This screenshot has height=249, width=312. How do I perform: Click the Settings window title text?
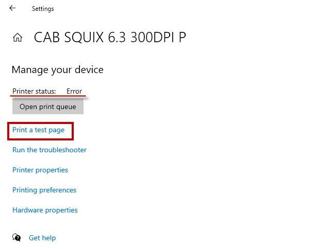(x=43, y=9)
